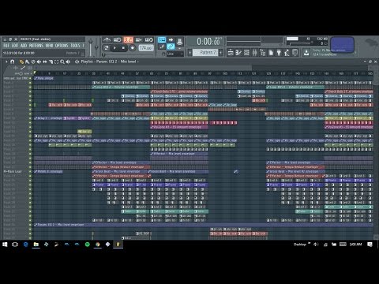Adjust the master volume slider
The image size is (379, 284).
tap(91, 47)
